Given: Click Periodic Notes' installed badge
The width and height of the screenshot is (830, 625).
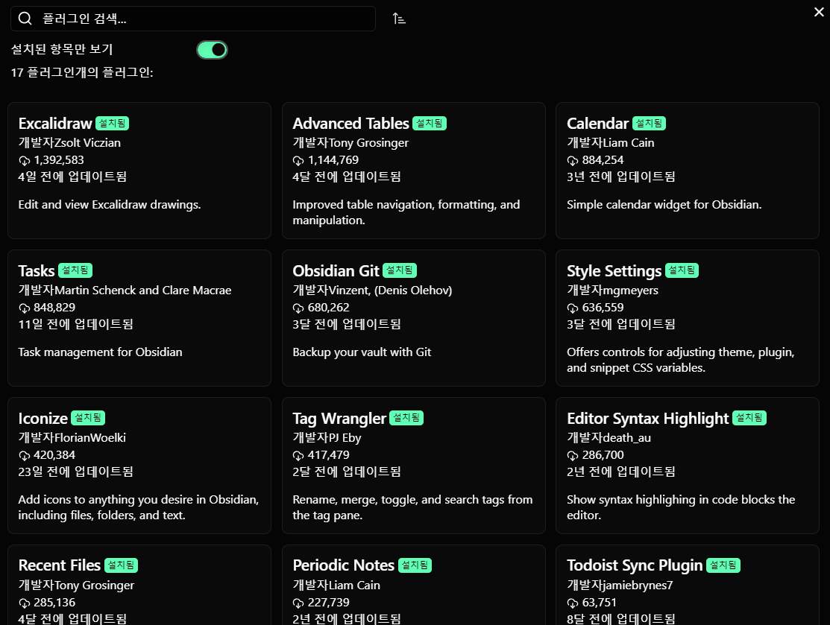Looking at the screenshot, I should pyautogui.click(x=415, y=565).
